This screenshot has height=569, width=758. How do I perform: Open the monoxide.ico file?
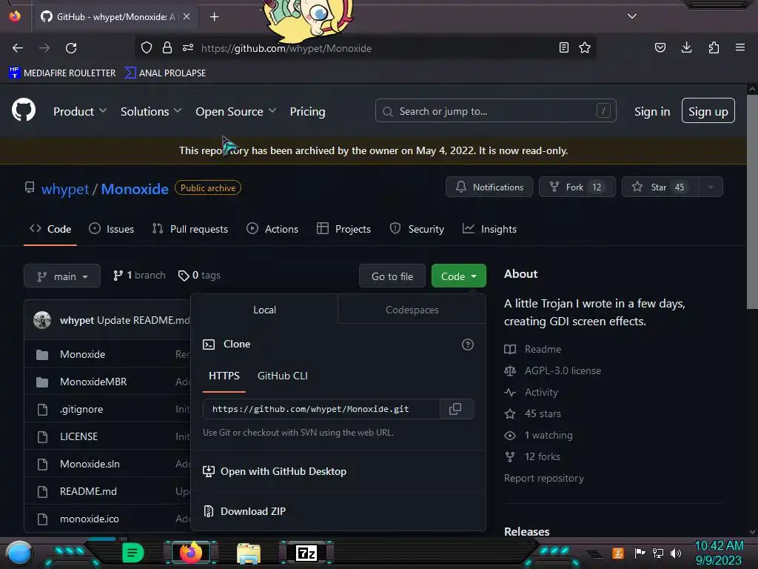90,519
